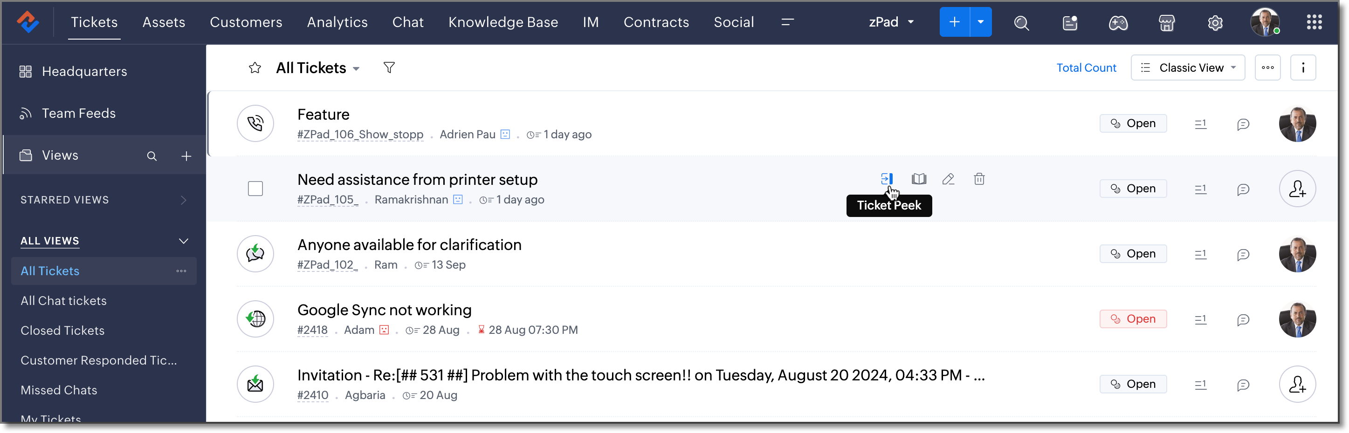Open the apps grid launcher icon
The height and width of the screenshot is (433, 1349).
click(x=1314, y=22)
